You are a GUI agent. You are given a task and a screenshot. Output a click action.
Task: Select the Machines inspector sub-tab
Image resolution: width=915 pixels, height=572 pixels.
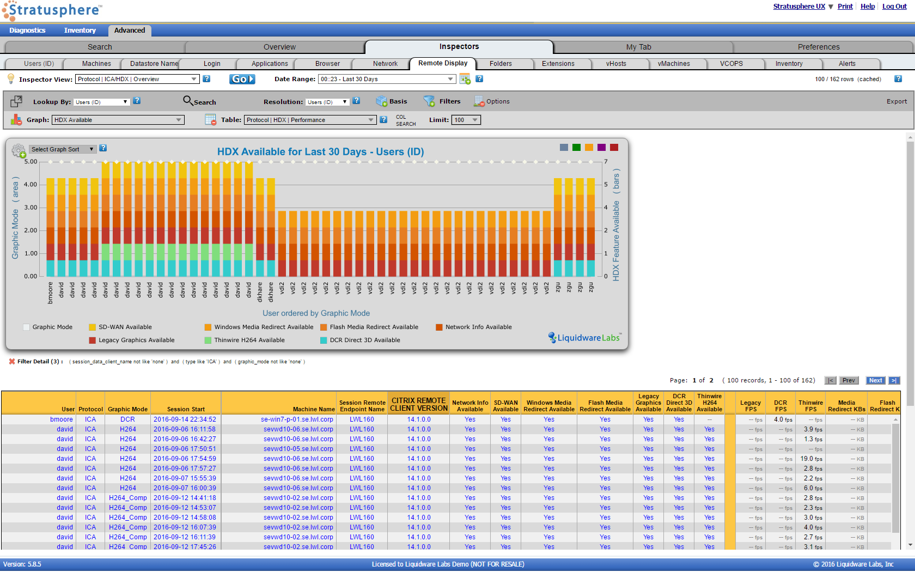[96, 64]
